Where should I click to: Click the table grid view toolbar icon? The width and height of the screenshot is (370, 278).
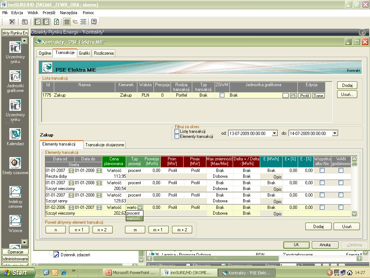[x=67, y=22]
